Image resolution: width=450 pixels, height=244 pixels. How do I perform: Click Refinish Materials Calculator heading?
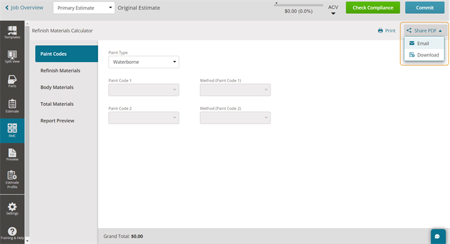coord(62,31)
